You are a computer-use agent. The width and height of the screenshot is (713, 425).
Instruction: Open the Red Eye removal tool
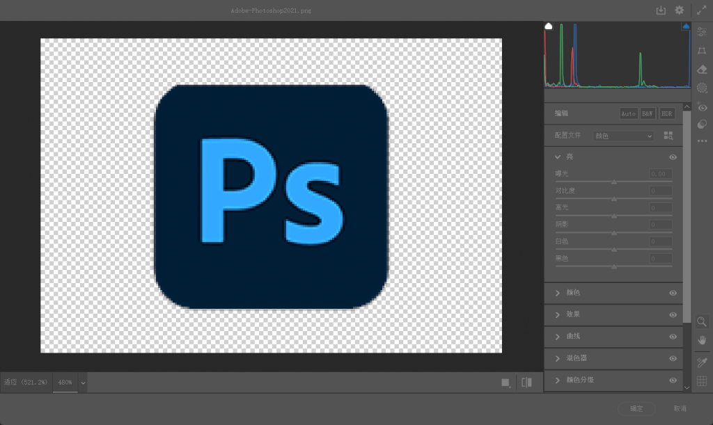click(702, 108)
